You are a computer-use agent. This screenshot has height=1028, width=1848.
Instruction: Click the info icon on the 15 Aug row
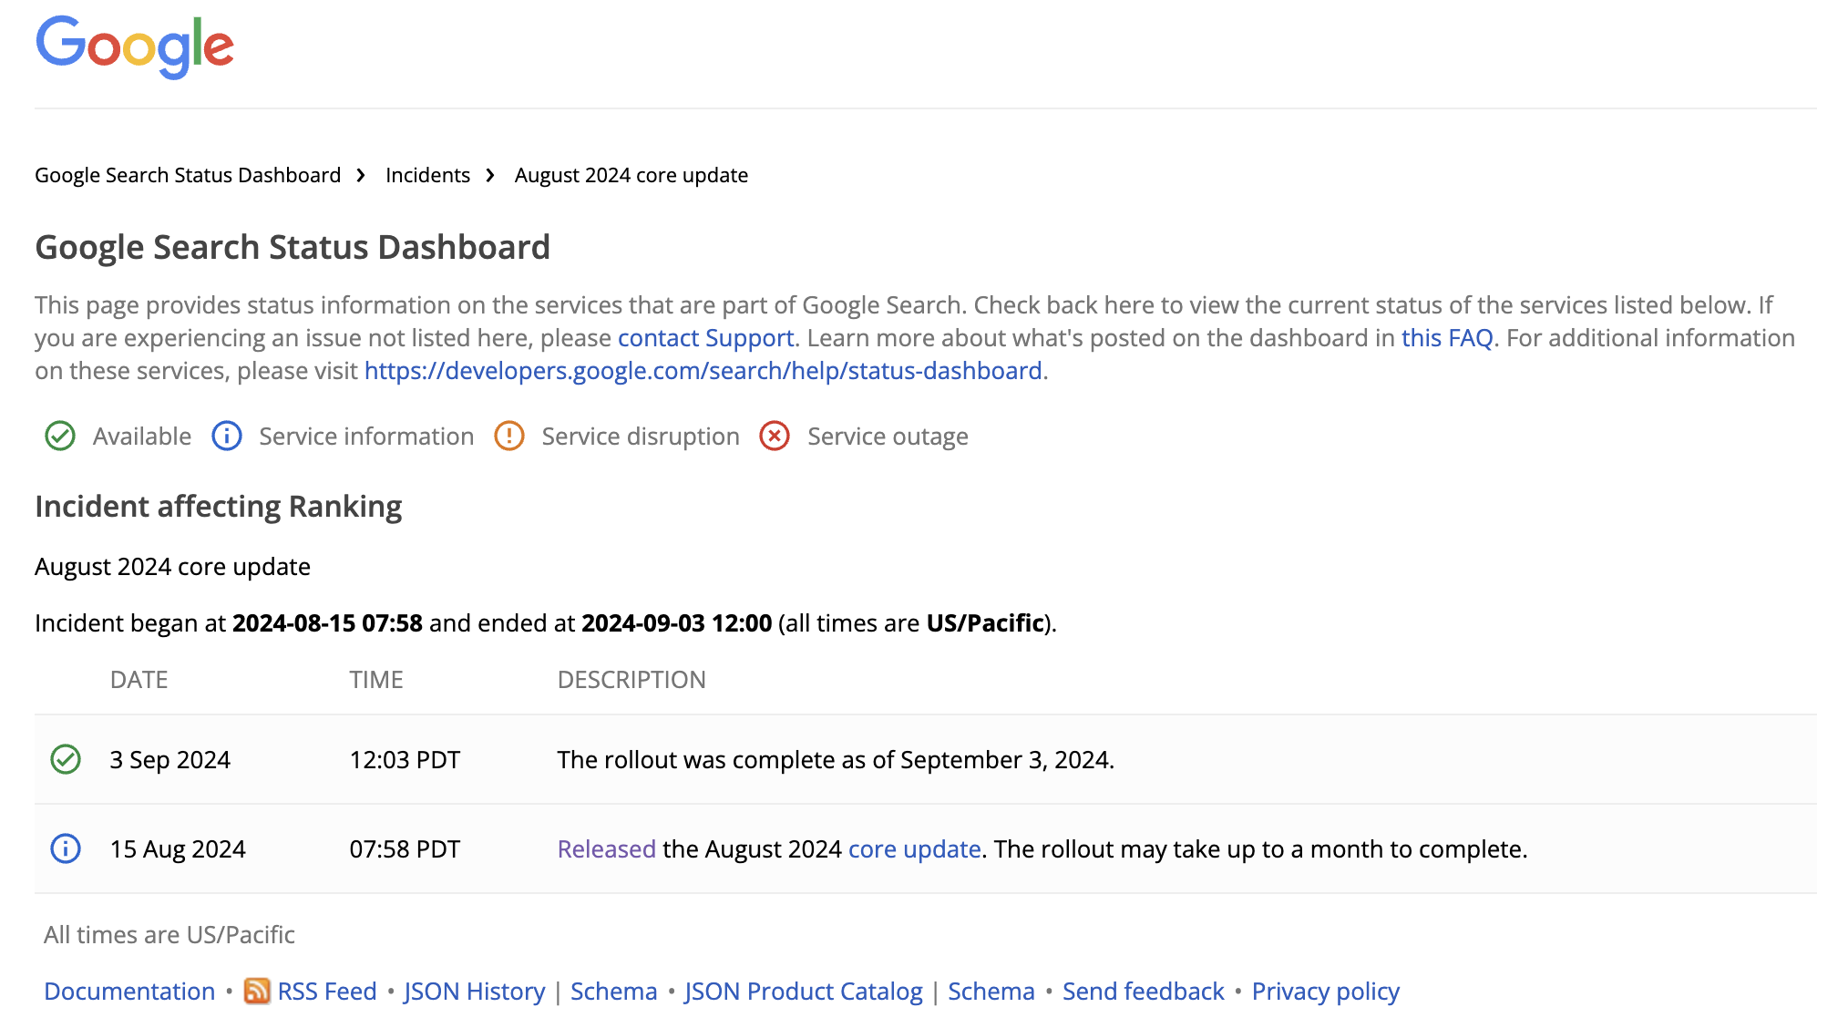(64, 848)
